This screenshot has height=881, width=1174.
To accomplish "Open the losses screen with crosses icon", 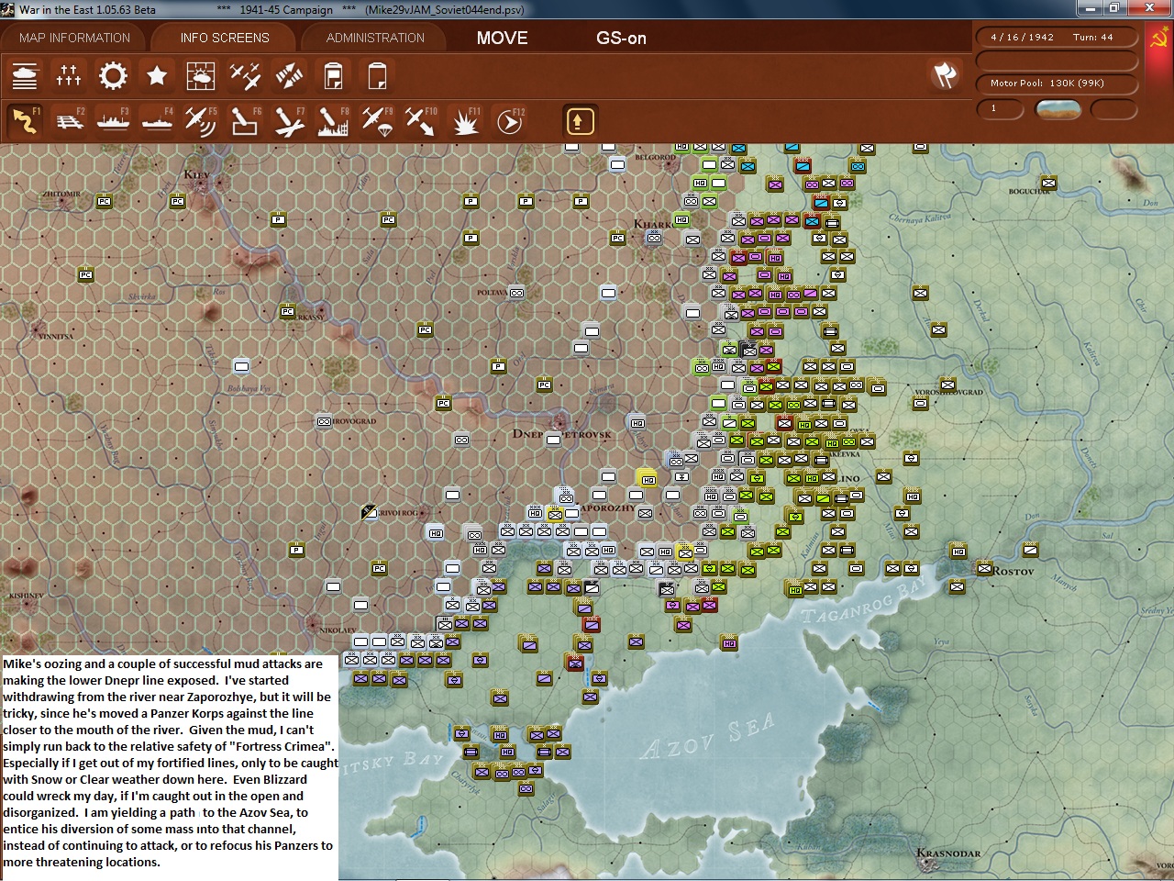I will tap(69, 76).
